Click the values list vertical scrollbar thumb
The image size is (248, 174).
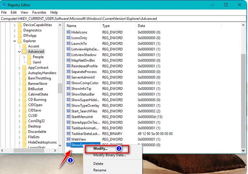(x=243, y=101)
